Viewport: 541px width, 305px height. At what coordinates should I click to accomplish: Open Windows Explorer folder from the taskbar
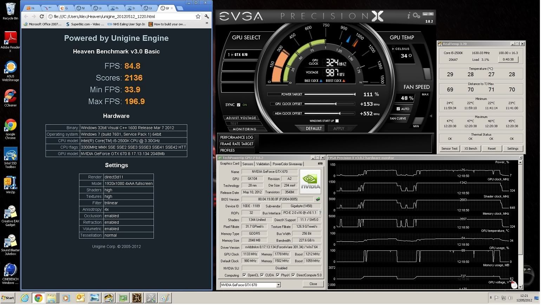click(52, 298)
